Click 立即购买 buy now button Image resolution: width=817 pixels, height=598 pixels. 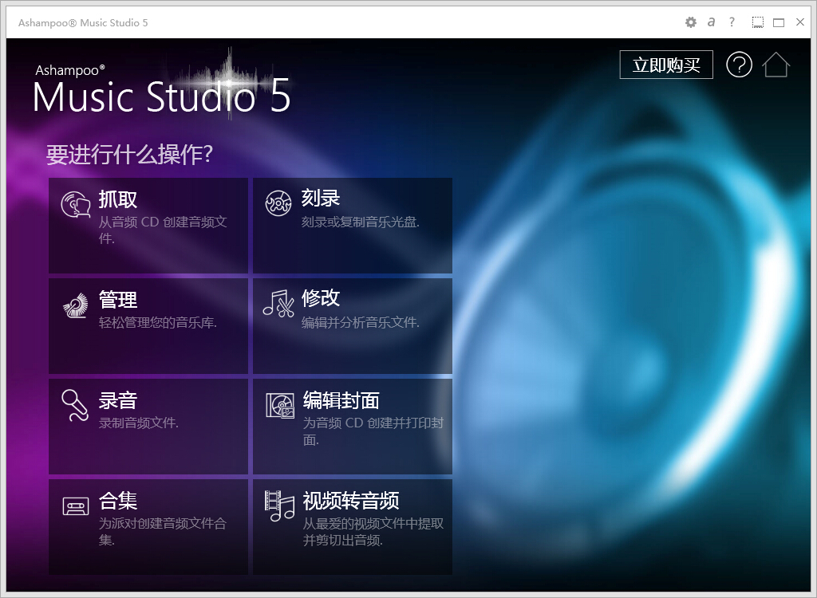(666, 65)
